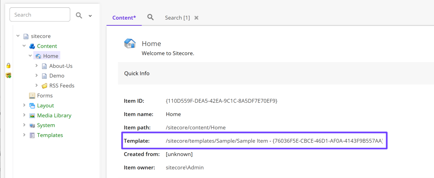Viewport: 434px width, 178px height.
Task: Select the Media Library tree item
Action: (54, 115)
